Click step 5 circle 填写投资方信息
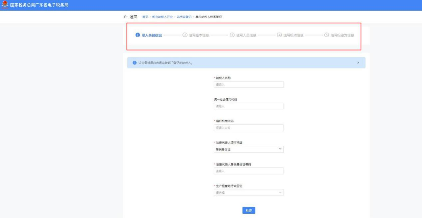Screen dimensions: 422x220 (326, 36)
